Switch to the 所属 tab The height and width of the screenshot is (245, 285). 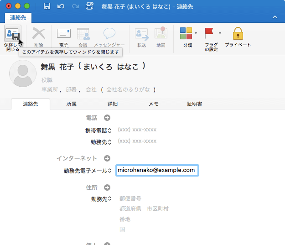72,104
